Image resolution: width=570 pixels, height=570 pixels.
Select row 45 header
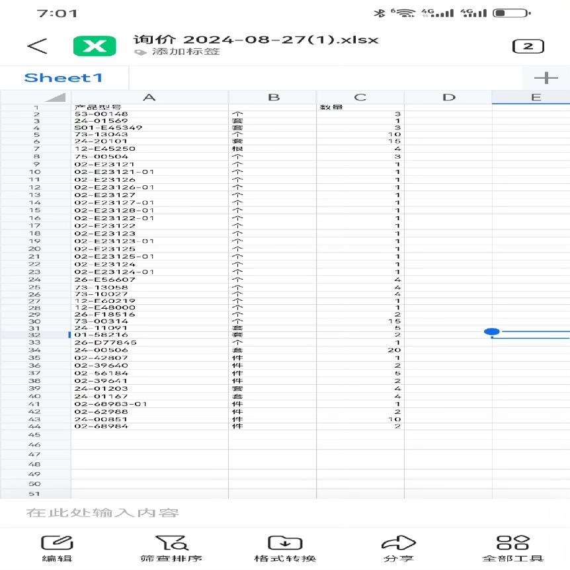pos(35,434)
